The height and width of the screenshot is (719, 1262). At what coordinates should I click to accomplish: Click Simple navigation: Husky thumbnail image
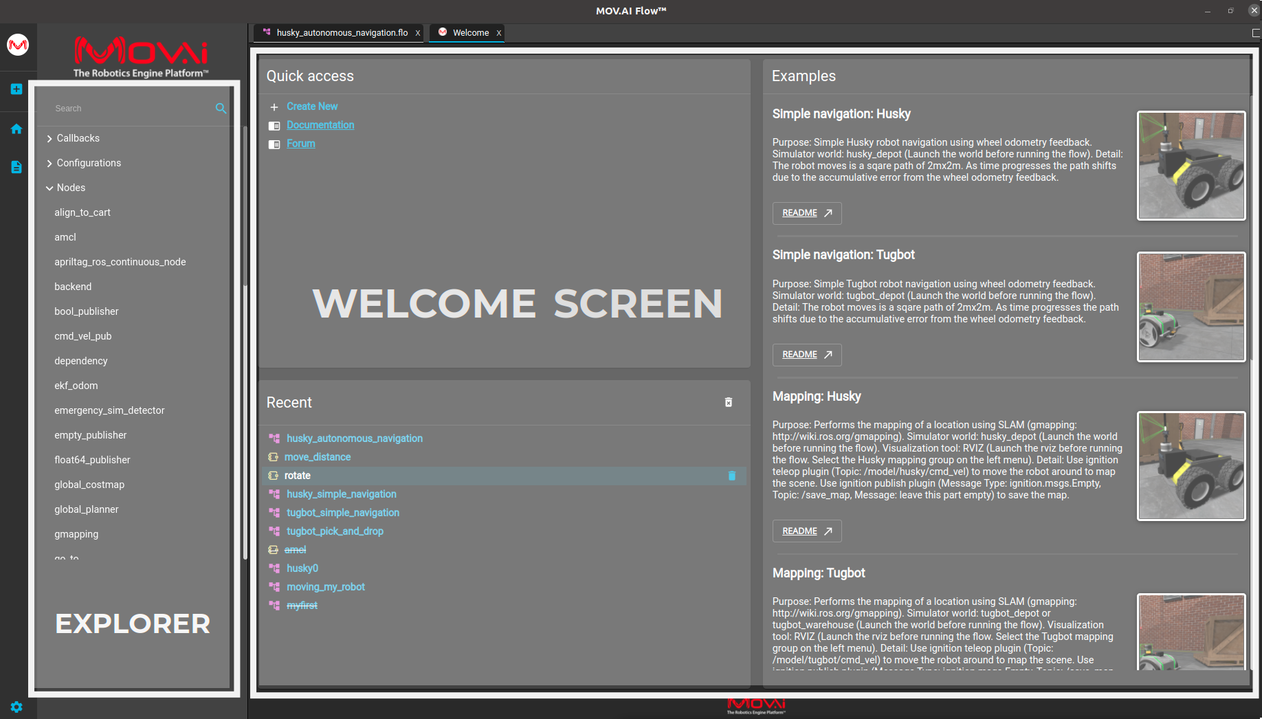(x=1191, y=166)
